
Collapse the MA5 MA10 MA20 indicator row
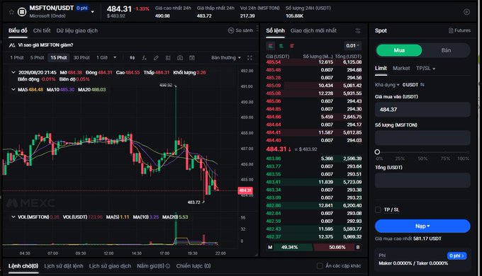click(13, 90)
